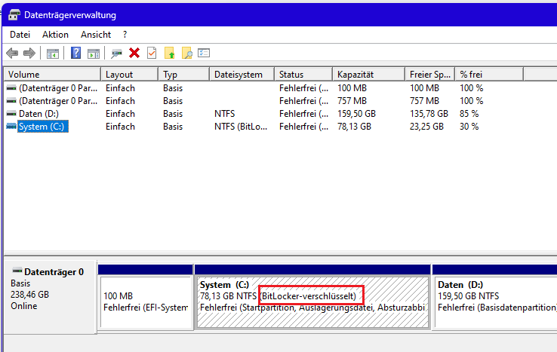This screenshot has width=557, height=352.
Task: Click the 238,46 GB disk size text
Action: [x=30, y=295]
